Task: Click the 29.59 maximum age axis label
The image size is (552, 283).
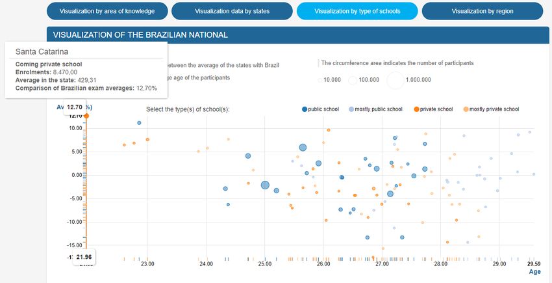Action: [x=534, y=263]
